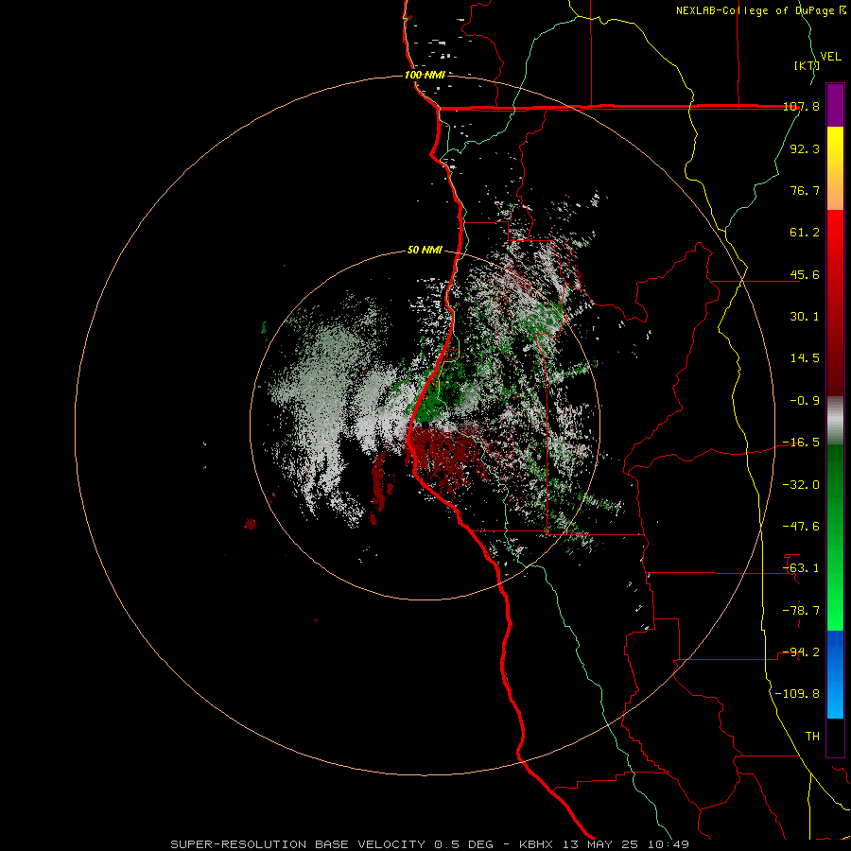Click the VEL legend title
This screenshot has height=851, width=851.
(830, 57)
